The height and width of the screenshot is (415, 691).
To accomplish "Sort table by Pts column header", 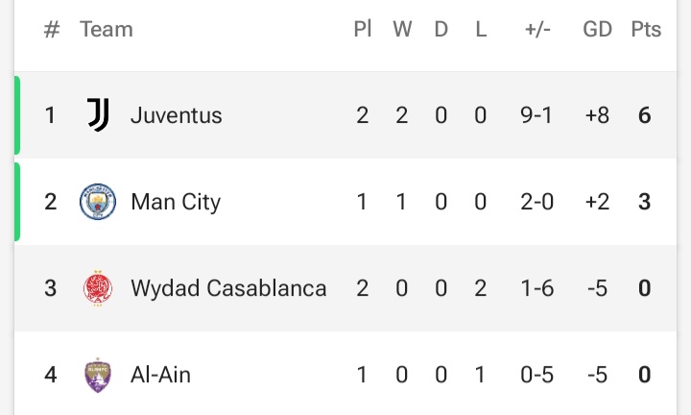I will 646,29.
